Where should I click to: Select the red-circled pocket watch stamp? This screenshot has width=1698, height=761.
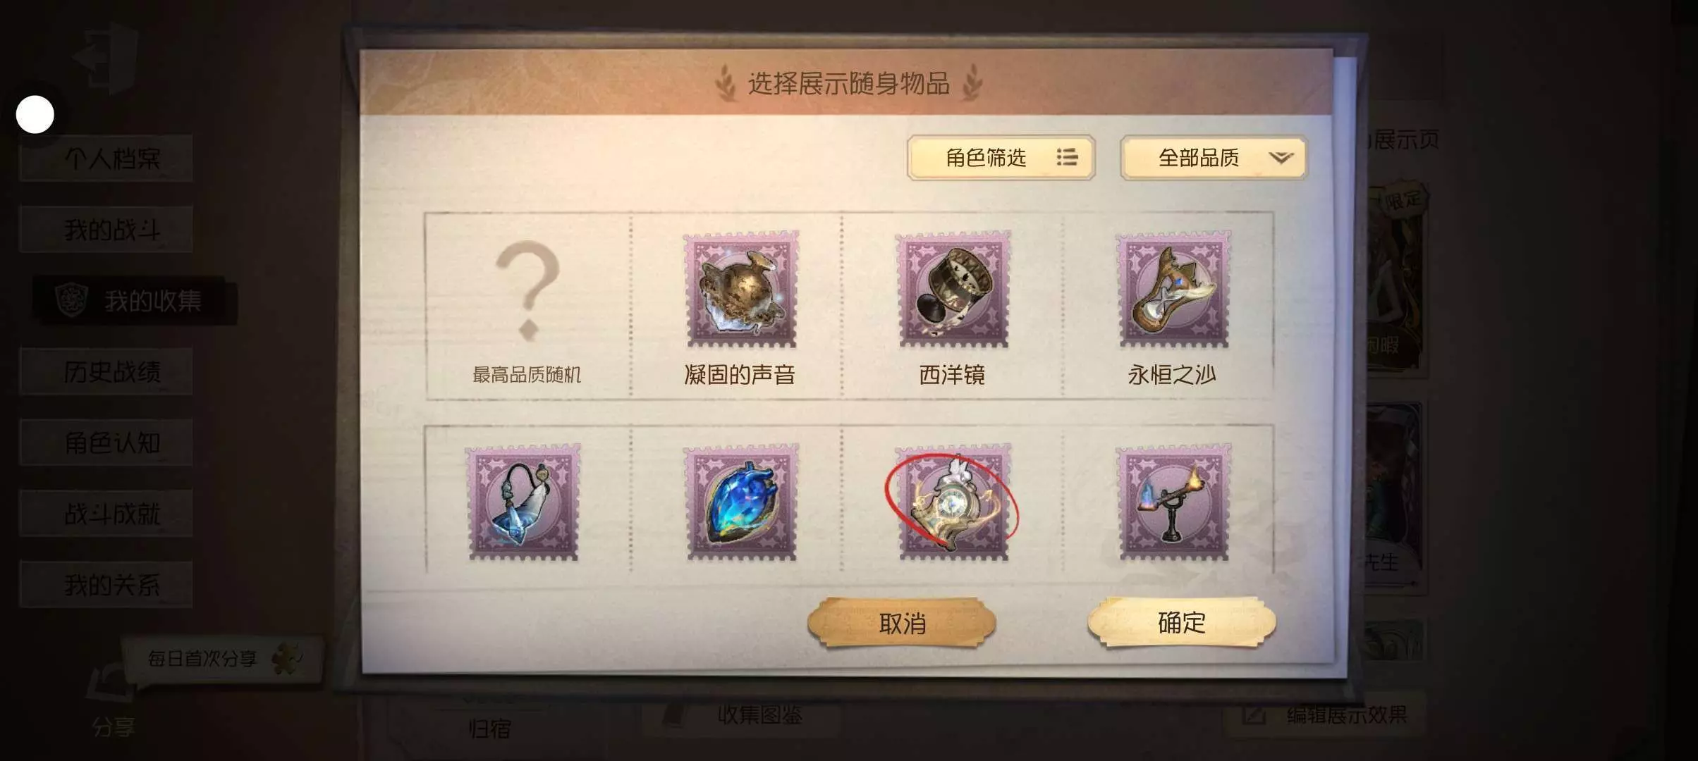coord(953,502)
